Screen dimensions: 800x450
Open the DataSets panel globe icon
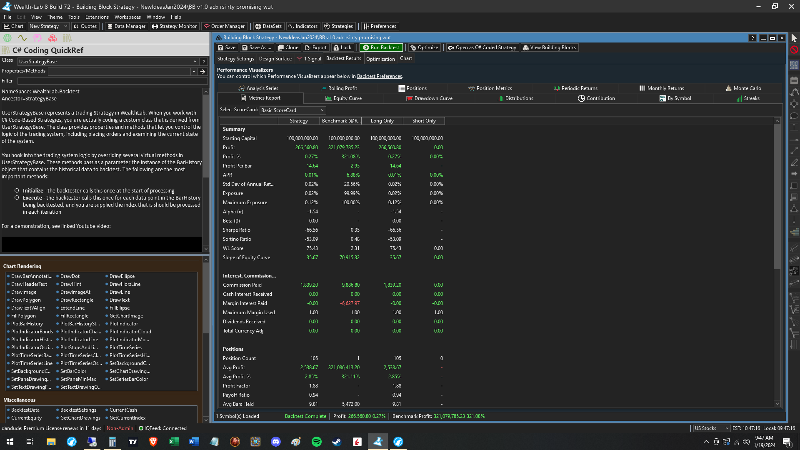(x=7, y=38)
